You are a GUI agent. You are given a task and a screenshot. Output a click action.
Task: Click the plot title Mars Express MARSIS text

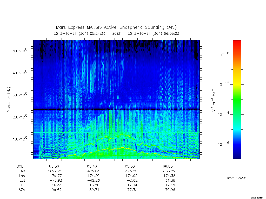79,27
